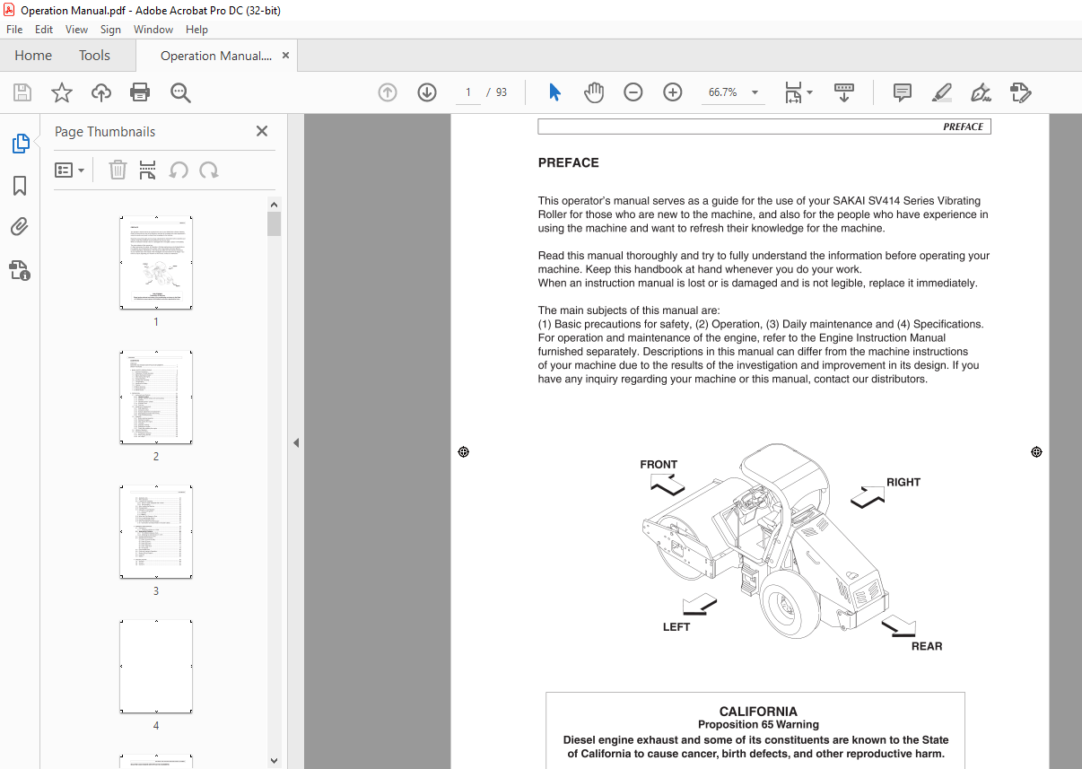Open the File menu

point(14,30)
